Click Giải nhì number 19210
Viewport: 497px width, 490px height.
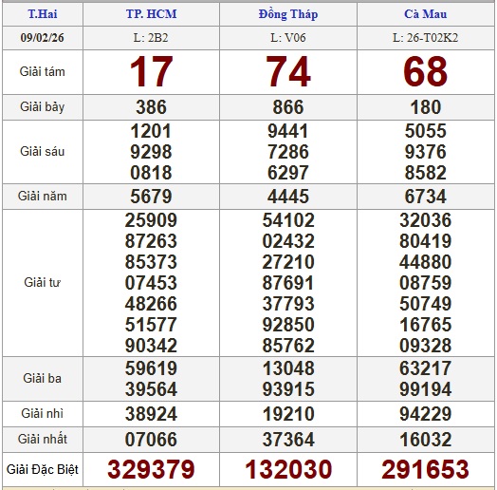click(288, 414)
